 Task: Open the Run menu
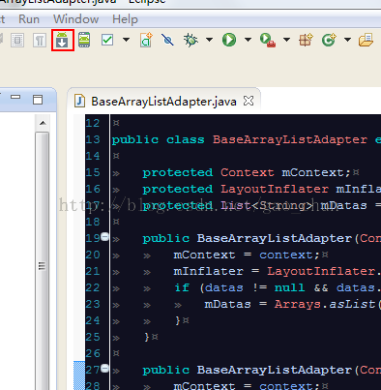point(29,19)
